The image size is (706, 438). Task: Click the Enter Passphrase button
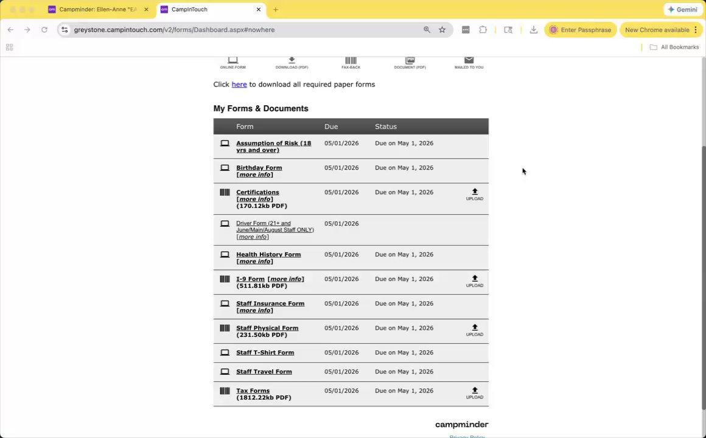581,30
